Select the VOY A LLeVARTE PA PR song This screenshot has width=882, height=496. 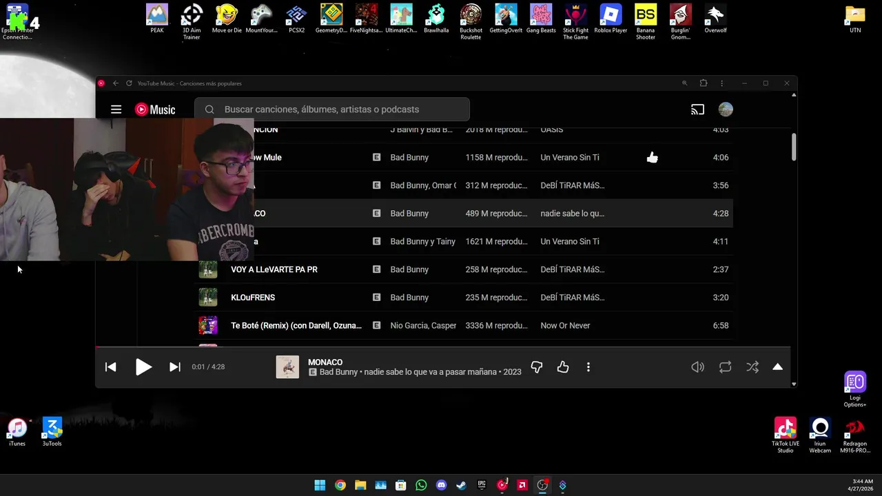tap(274, 269)
